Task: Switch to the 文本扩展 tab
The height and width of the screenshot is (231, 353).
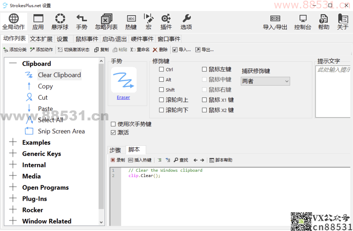Action: click(x=41, y=39)
